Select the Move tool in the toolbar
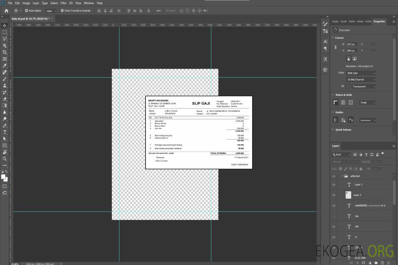This screenshot has width=398, height=265. tap(4, 26)
